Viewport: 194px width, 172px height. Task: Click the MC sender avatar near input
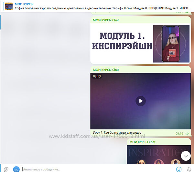(x=16, y=169)
